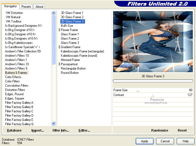Select VM Toolbox category
The height and width of the screenshot is (146, 196).
13,21
